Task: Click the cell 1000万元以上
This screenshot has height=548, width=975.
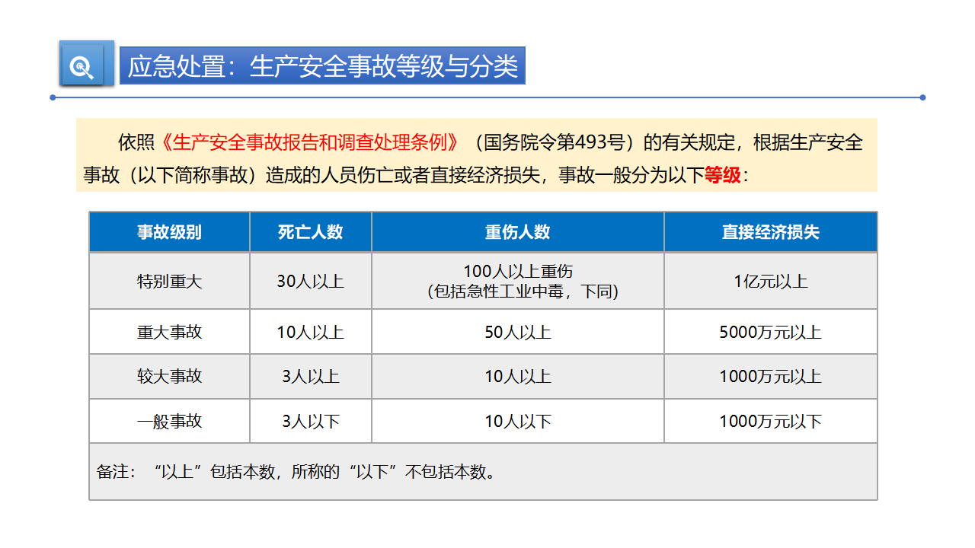Action: [x=771, y=376]
